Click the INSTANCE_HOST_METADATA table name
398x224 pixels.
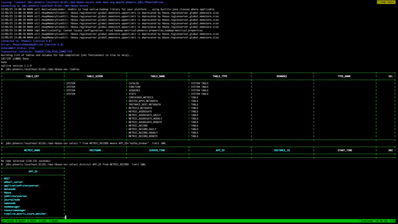pos(145,105)
